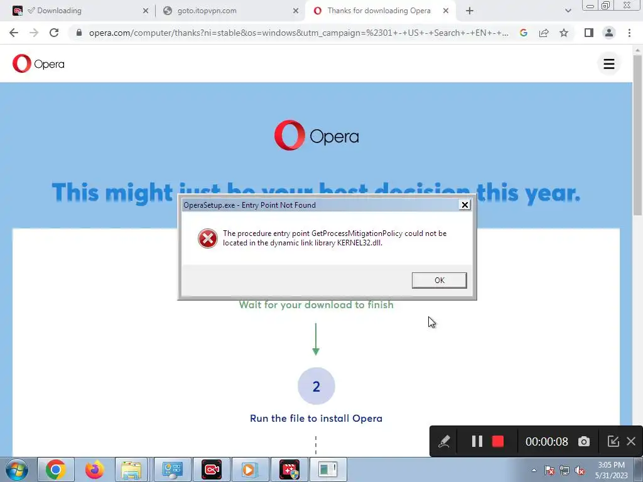This screenshot has width=643, height=482.
Task: Launch Firefox from the taskbar
Action: (94, 469)
